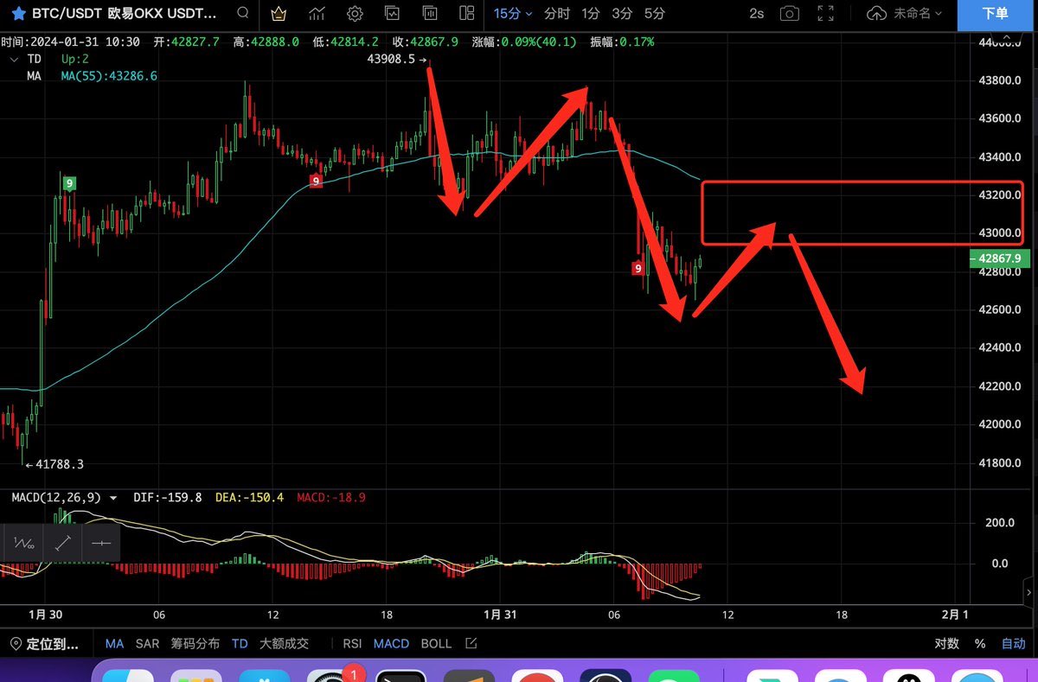Enter fullscreen chart mode

(x=826, y=14)
